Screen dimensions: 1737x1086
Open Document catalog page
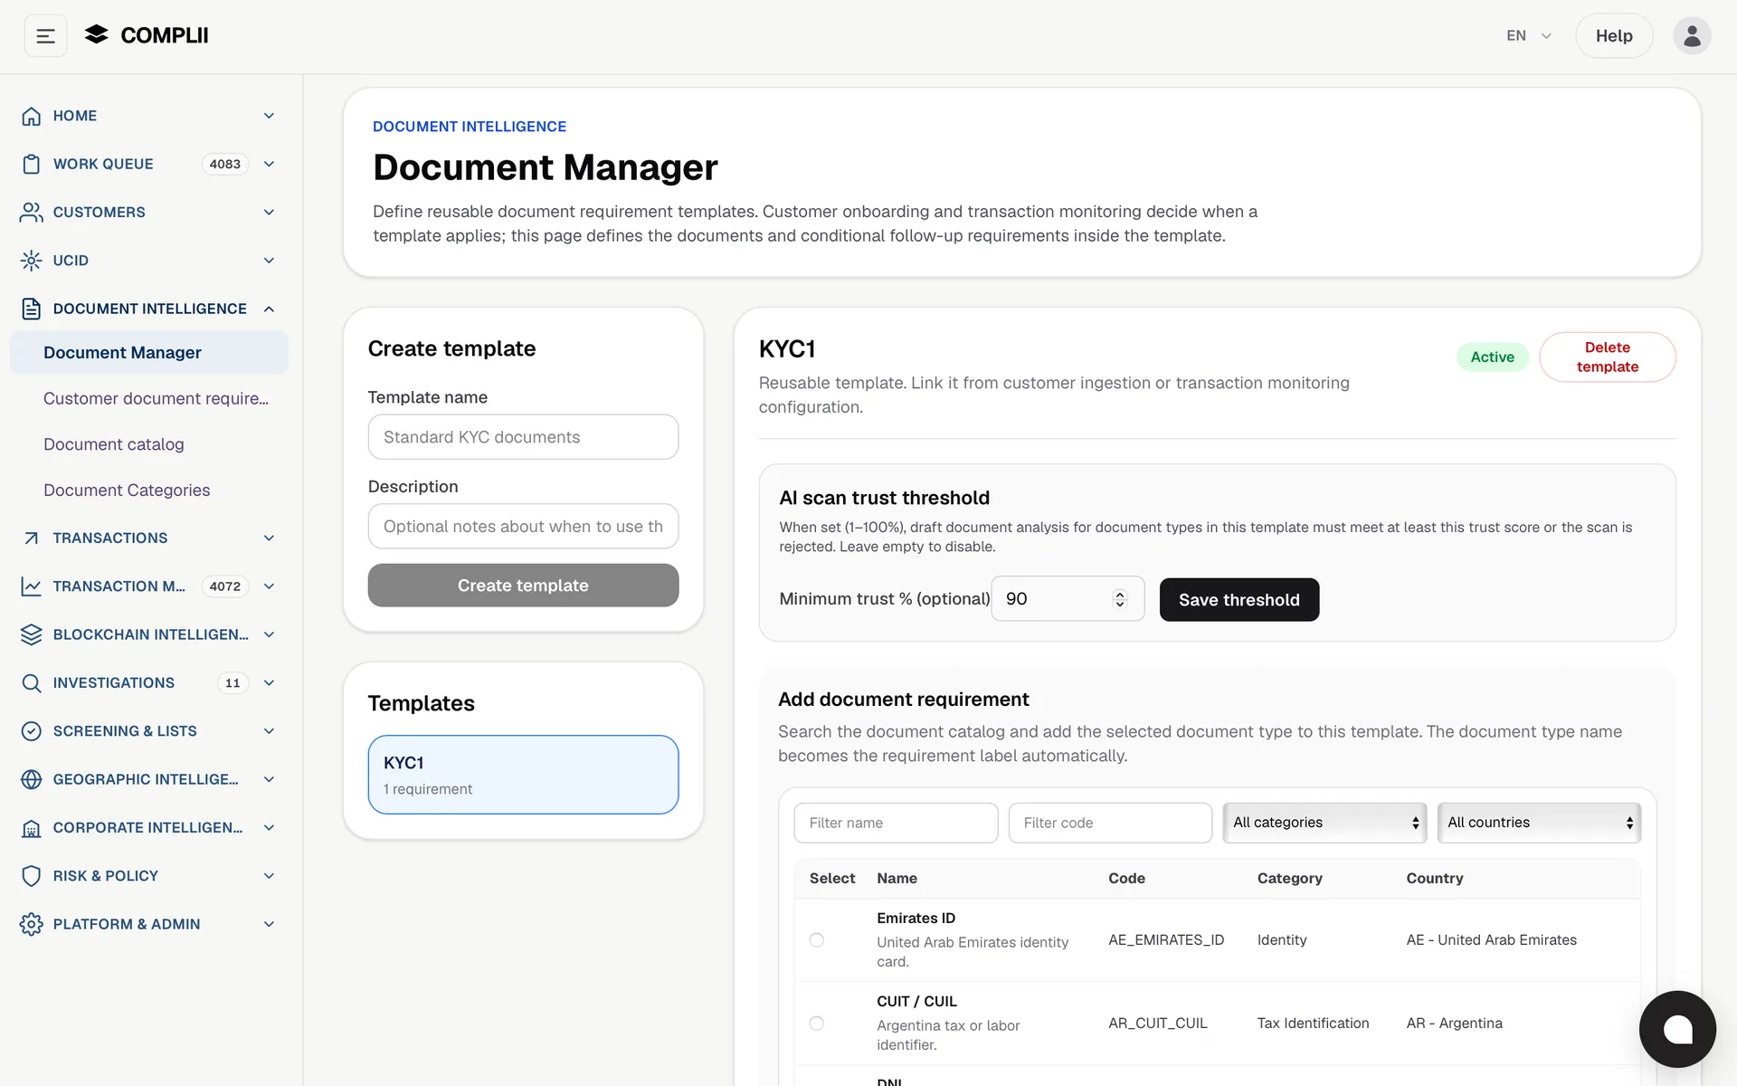coord(114,444)
